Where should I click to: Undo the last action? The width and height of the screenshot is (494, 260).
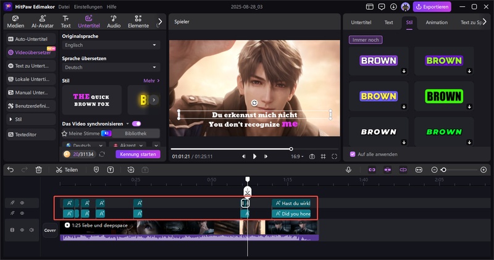click(x=10, y=170)
